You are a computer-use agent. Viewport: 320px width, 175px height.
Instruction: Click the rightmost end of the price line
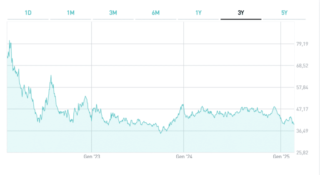coord(294,124)
